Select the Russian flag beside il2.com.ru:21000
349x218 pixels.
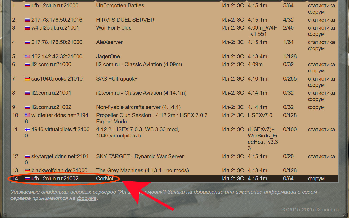(27, 64)
